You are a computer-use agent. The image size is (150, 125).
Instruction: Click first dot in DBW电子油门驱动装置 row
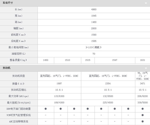46,109
